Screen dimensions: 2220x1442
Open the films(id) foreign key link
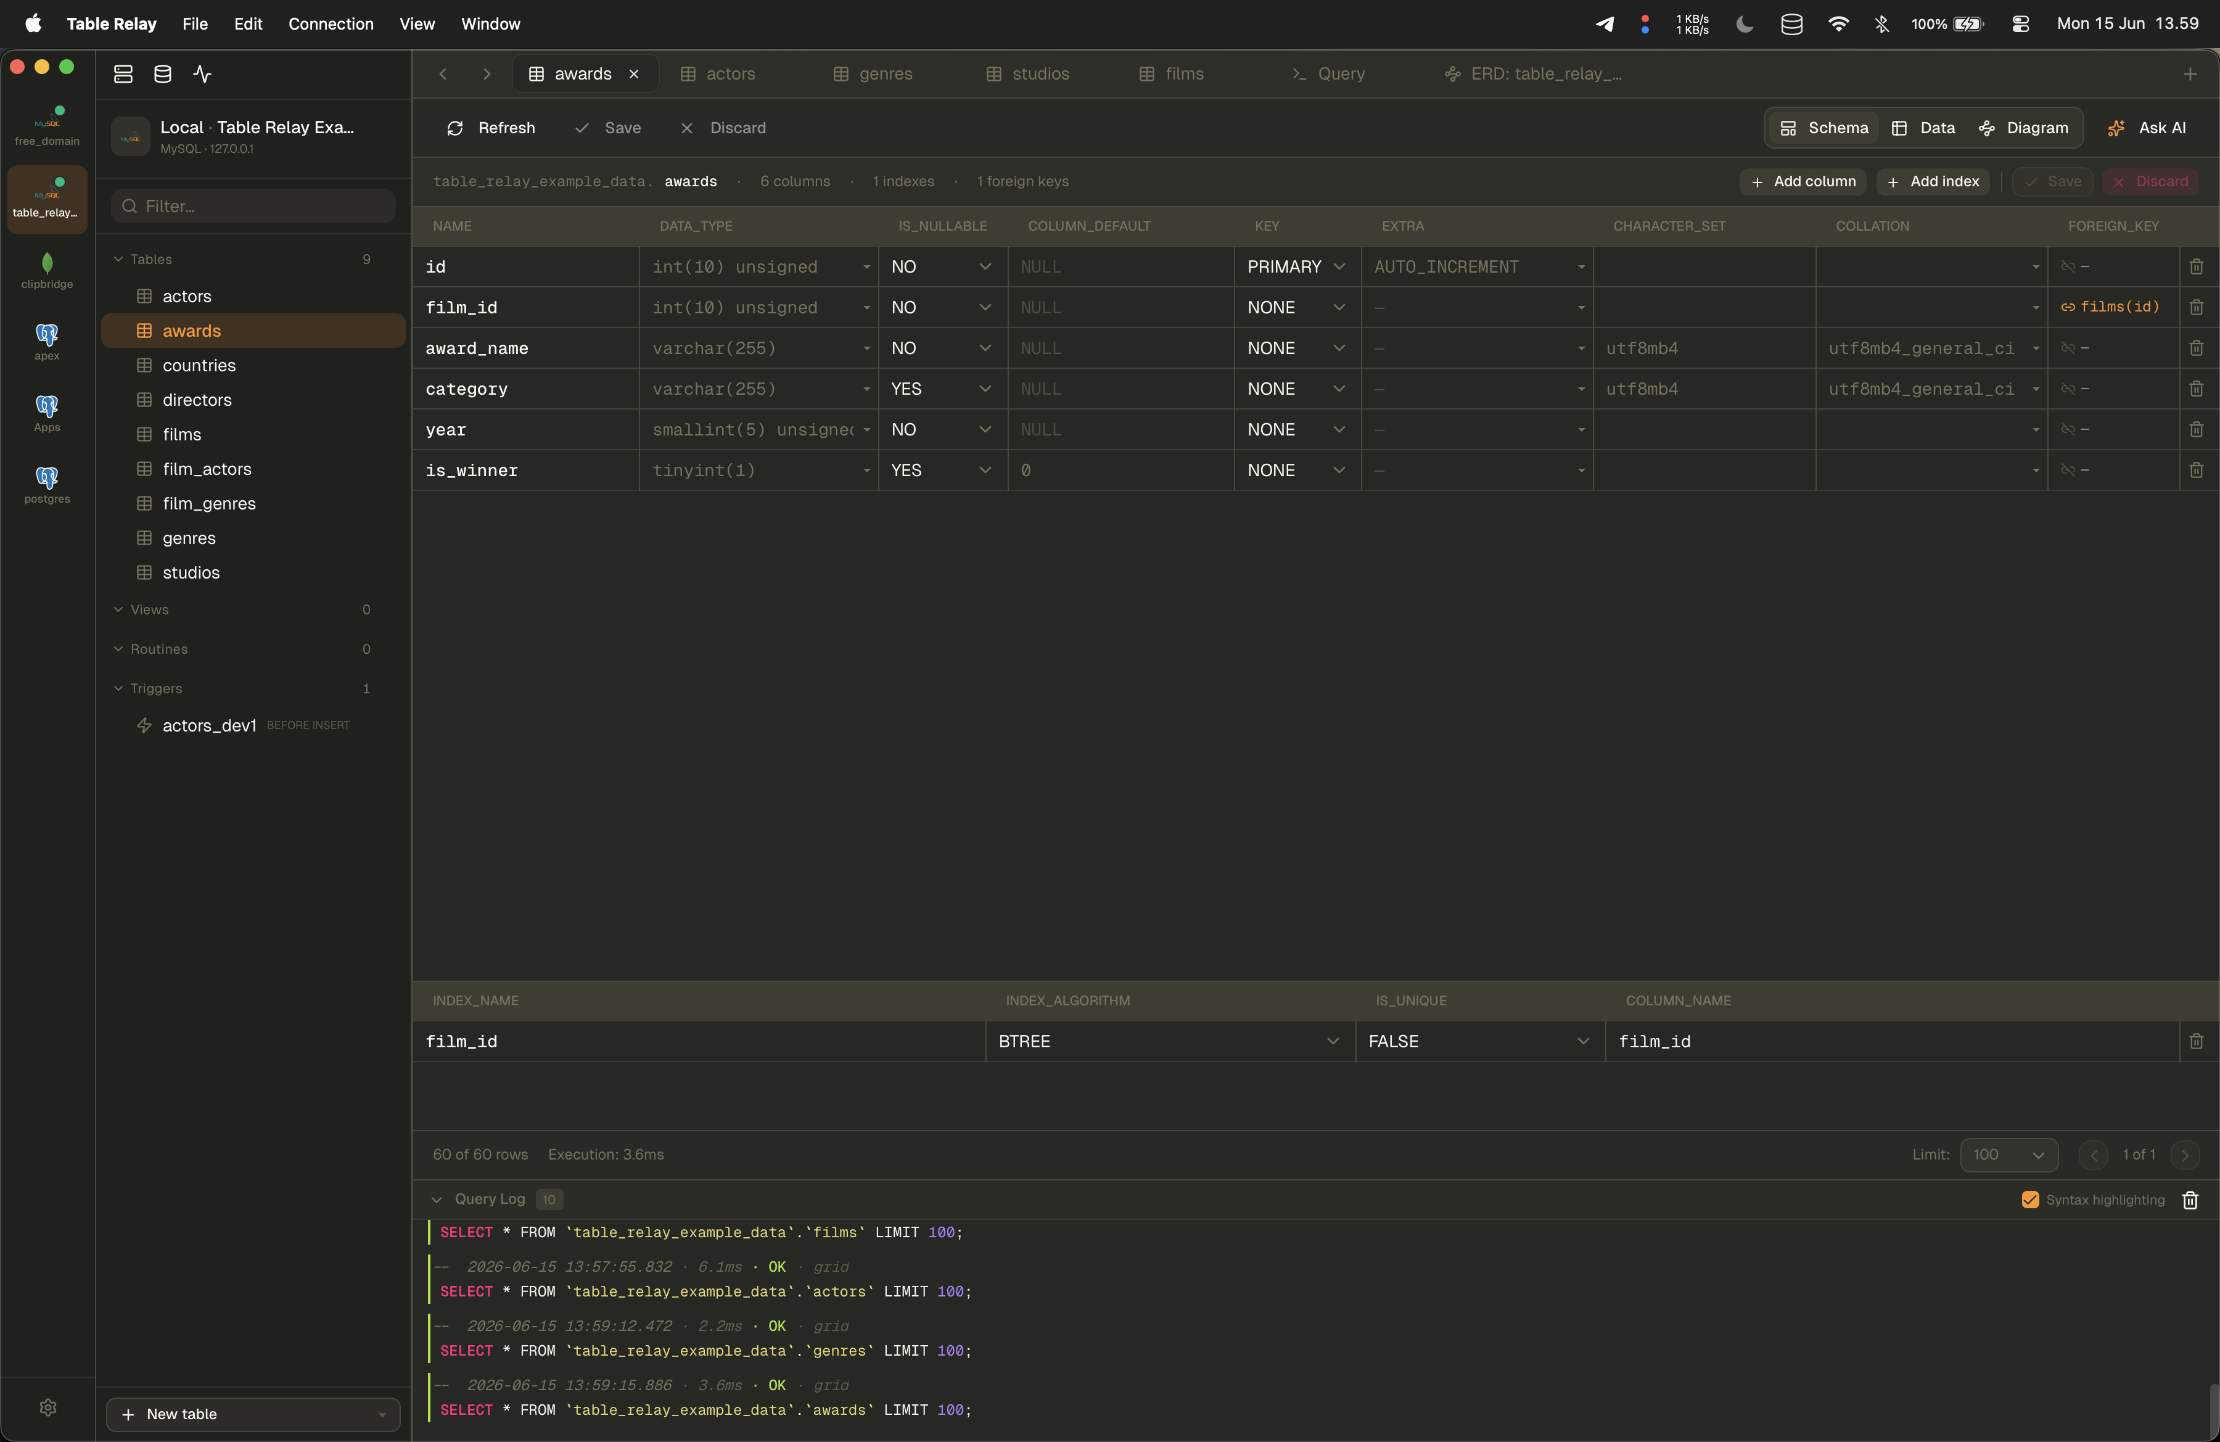click(2110, 307)
